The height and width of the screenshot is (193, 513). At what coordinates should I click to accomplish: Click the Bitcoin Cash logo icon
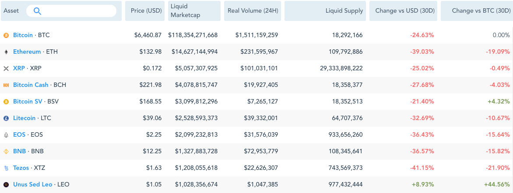(x=6, y=85)
